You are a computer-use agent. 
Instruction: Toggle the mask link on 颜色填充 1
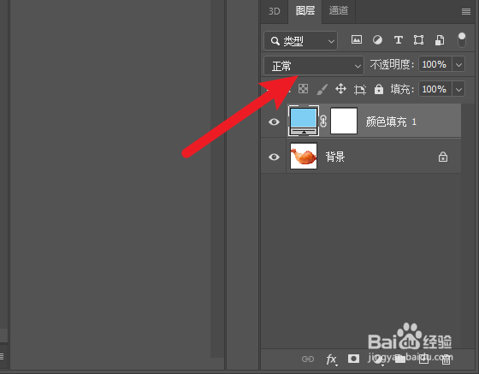[x=323, y=122]
